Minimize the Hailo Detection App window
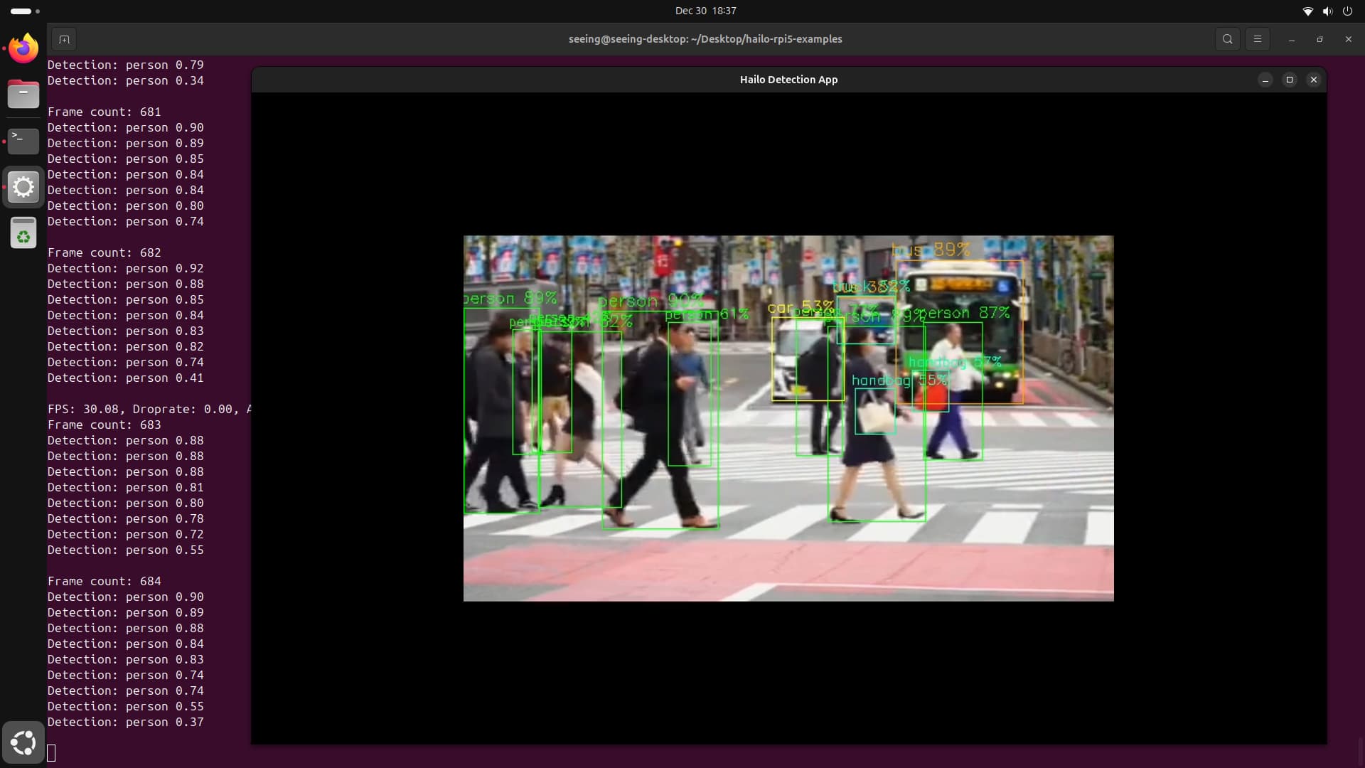This screenshot has height=768, width=1365. 1265,80
